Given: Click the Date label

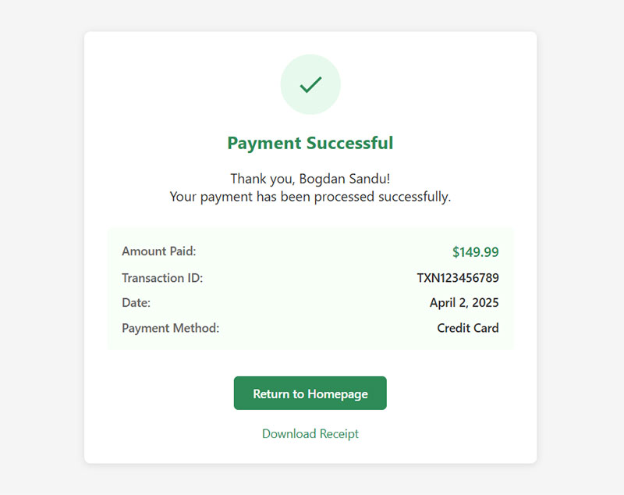Looking at the screenshot, I should pos(136,303).
